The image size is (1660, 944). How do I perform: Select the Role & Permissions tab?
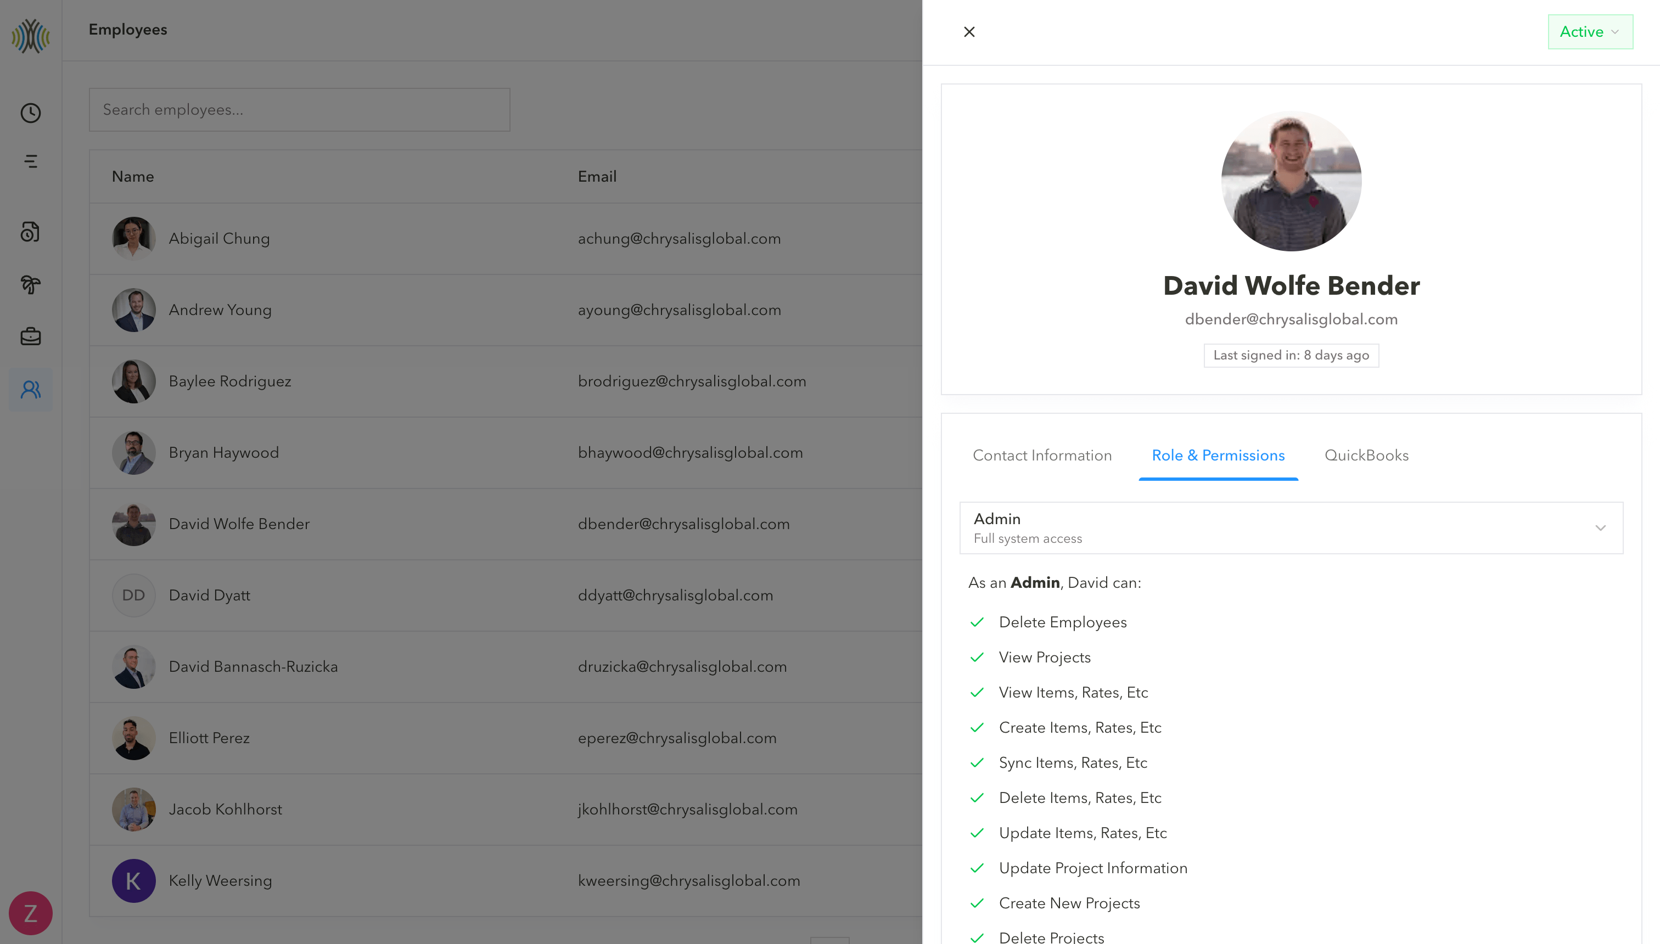pyautogui.click(x=1218, y=455)
